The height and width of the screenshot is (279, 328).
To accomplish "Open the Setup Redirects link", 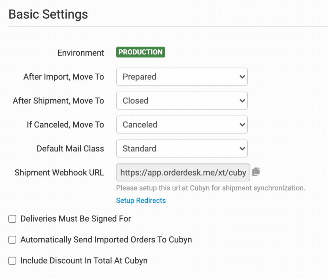I will click(141, 201).
